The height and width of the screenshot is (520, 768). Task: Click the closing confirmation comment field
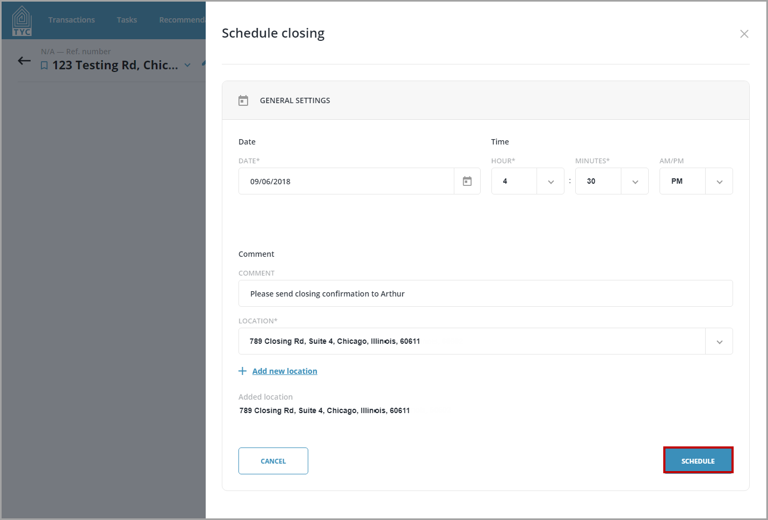point(485,293)
